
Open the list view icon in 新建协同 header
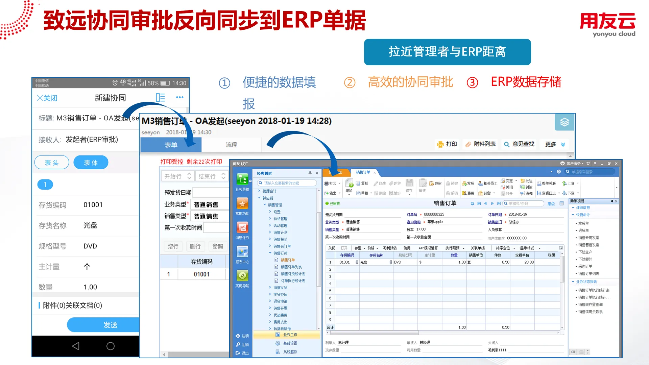[161, 98]
